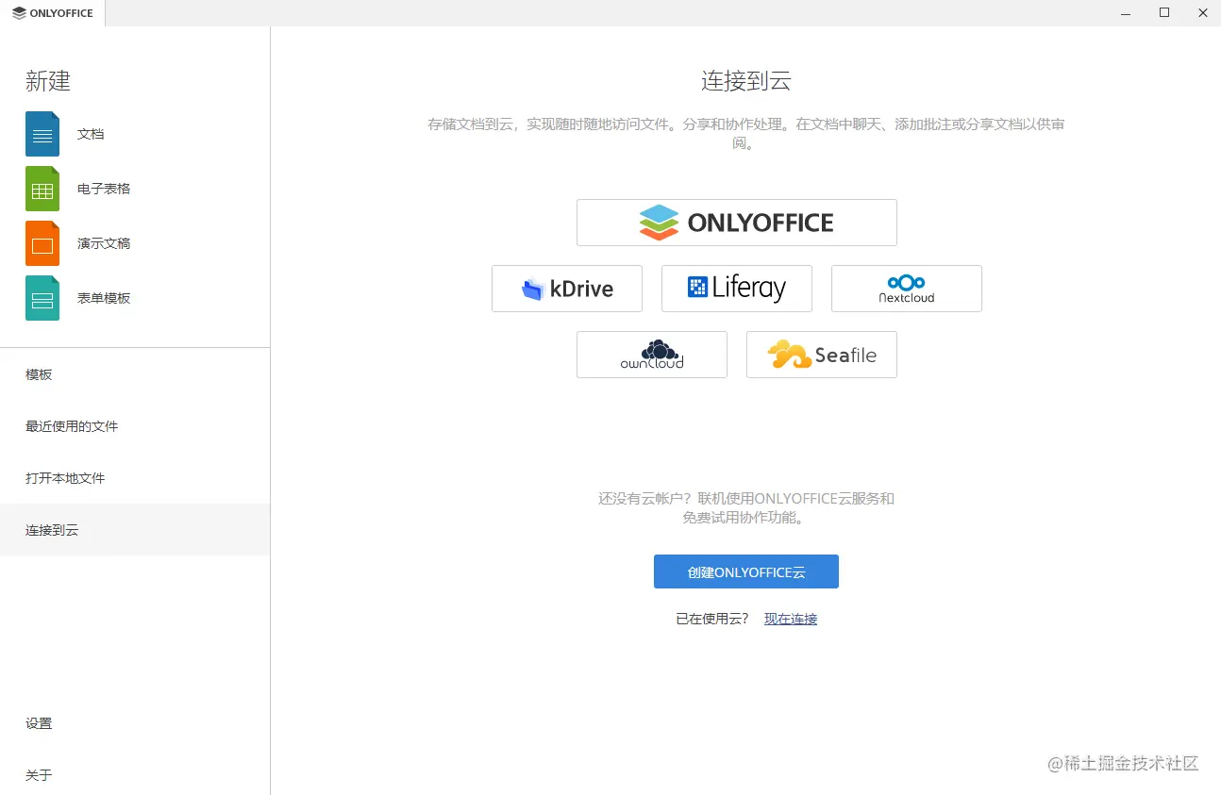Viewport: 1221px width, 795px height.
Task: Create a new 表单模板 via the teal icon
Action: coord(42,298)
